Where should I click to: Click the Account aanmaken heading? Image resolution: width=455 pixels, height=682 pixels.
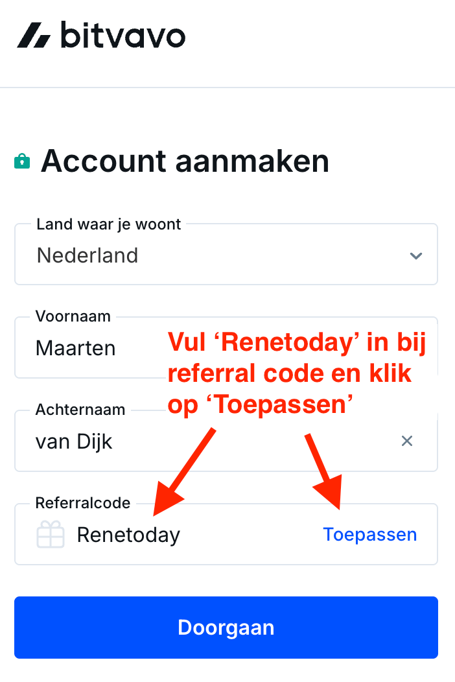point(185,161)
